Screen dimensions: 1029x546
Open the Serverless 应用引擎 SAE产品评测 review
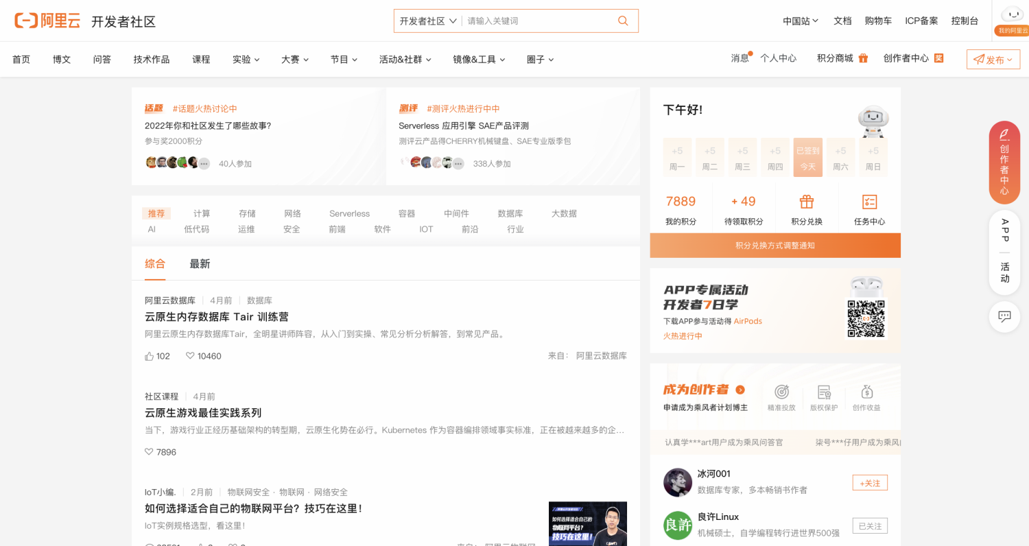(464, 126)
